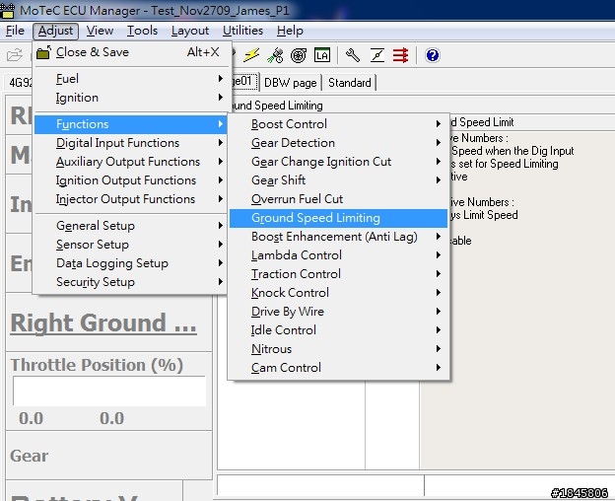This screenshot has height=501, width=615.
Task: Click the Throttle Position (%) label
Action: click(97, 365)
